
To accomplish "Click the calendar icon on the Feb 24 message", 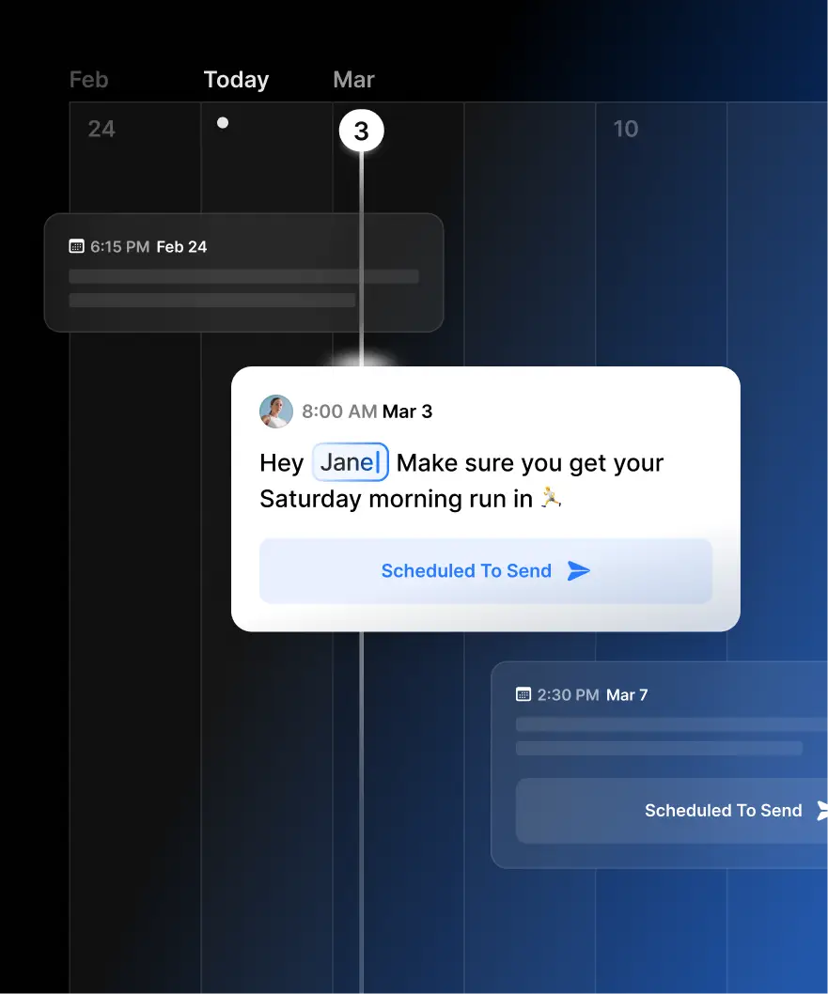I will point(75,246).
